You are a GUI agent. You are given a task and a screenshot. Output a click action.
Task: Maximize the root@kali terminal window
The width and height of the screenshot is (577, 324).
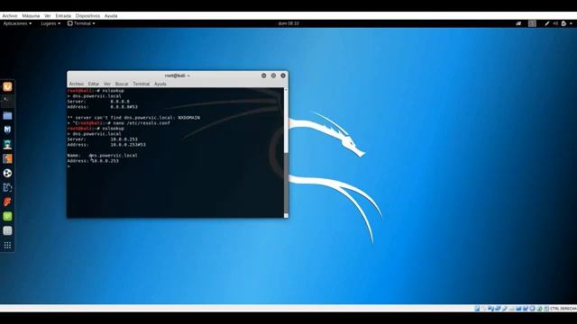pyautogui.click(x=273, y=76)
